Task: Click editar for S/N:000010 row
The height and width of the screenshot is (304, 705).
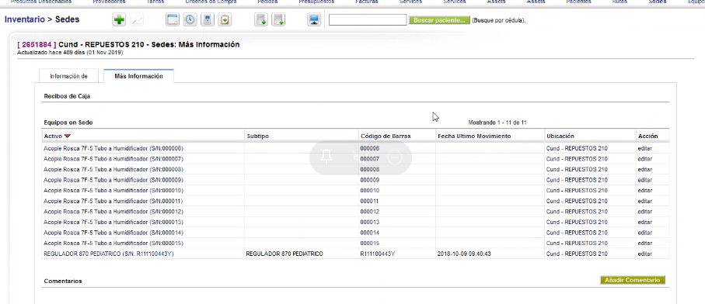Action: (x=644, y=191)
